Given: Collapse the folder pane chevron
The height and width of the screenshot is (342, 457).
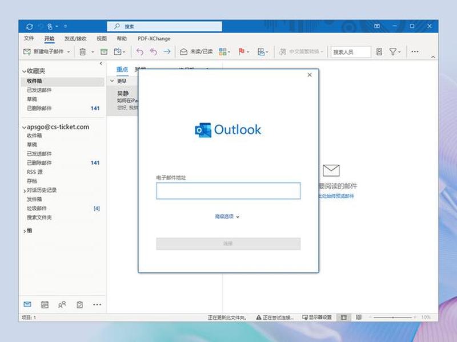Looking at the screenshot, I should point(101,63).
